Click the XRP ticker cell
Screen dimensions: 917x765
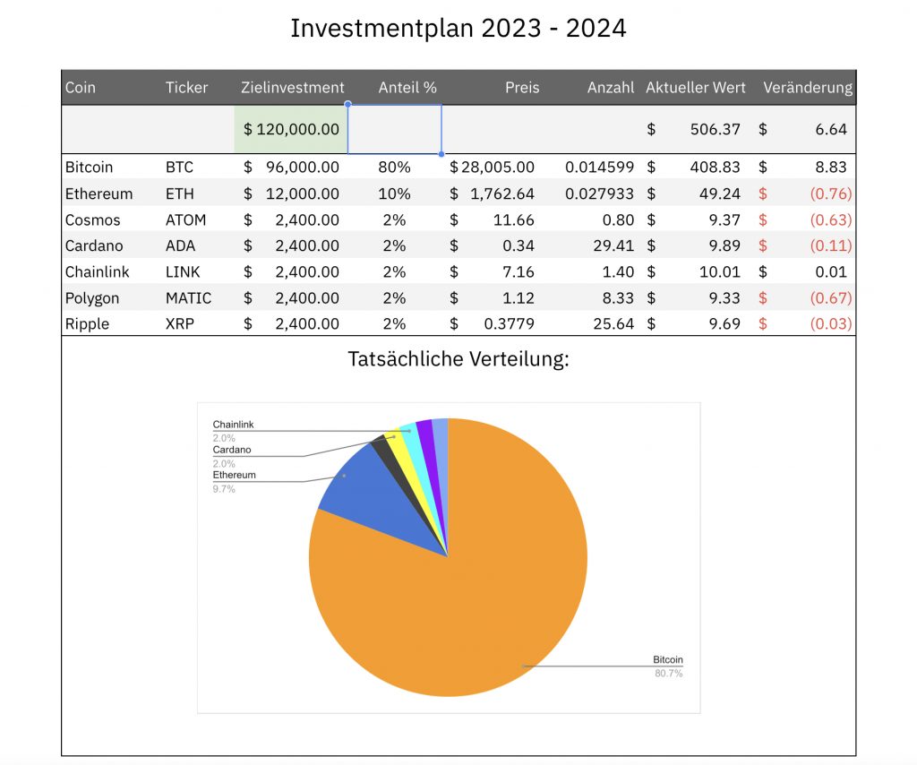tap(179, 324)
